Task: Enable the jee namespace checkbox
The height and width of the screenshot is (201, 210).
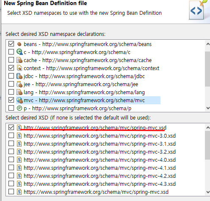Action: coord(11,84)
